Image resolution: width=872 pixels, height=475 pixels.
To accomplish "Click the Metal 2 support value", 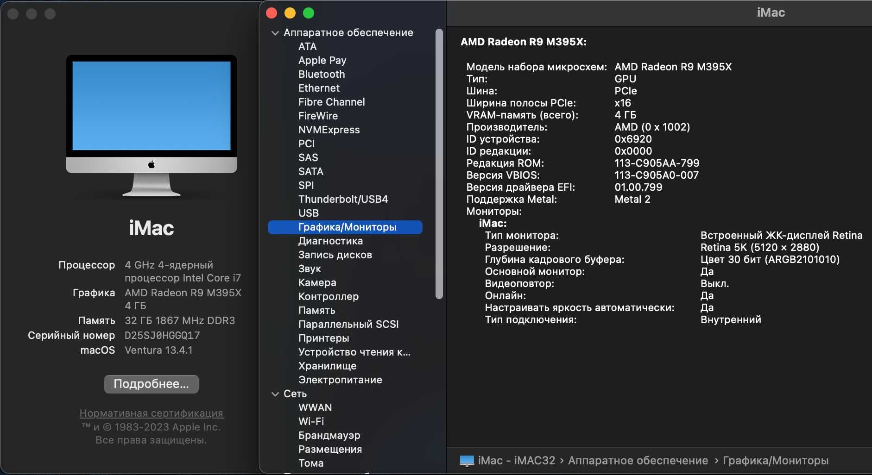I will click(x=632, y=200).
